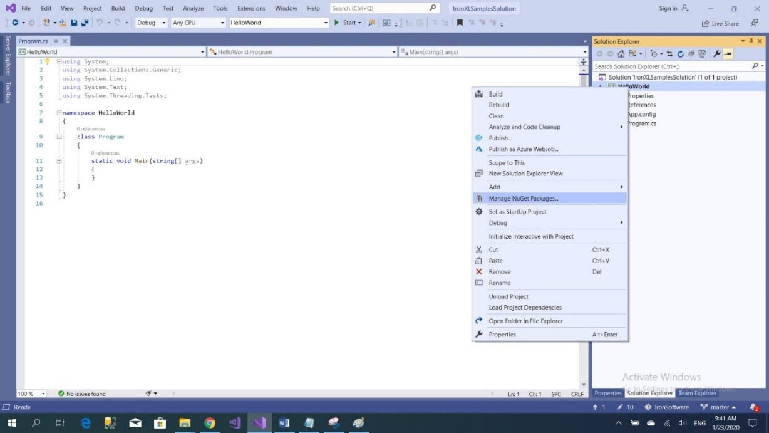Viewport: 769px width, 433px height.
Task: Click the Navigate Backward arrow icon
Action: [x=14, y=23]
